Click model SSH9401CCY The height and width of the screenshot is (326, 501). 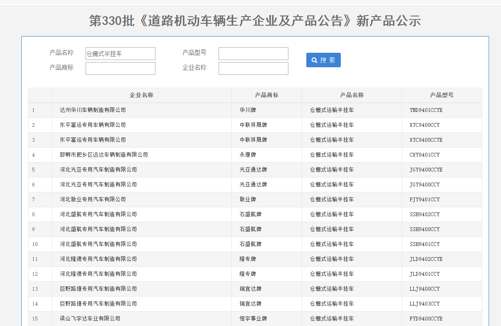click(x=425, y=244)
